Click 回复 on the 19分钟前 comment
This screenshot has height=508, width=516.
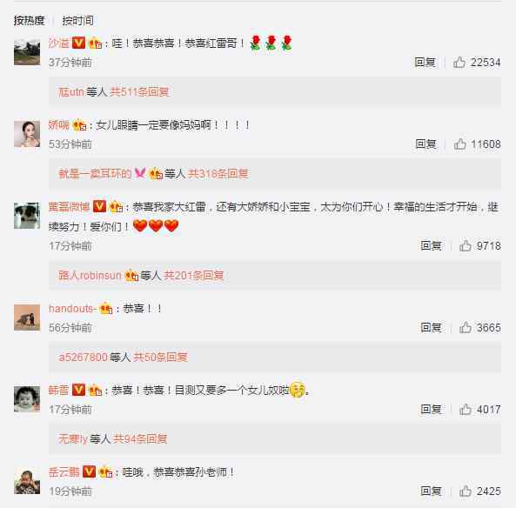tap(431, 491)
